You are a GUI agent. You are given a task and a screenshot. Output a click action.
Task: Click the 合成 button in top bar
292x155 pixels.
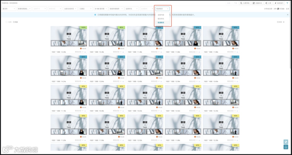tap(229, 3)
